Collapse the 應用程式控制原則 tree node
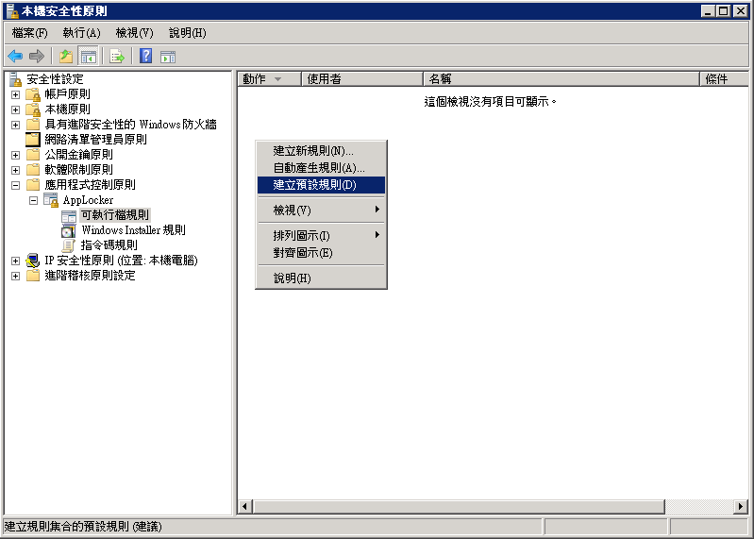The height and width of the screenshot is (539, 754). pyautogui.click(x=15, y=185)
